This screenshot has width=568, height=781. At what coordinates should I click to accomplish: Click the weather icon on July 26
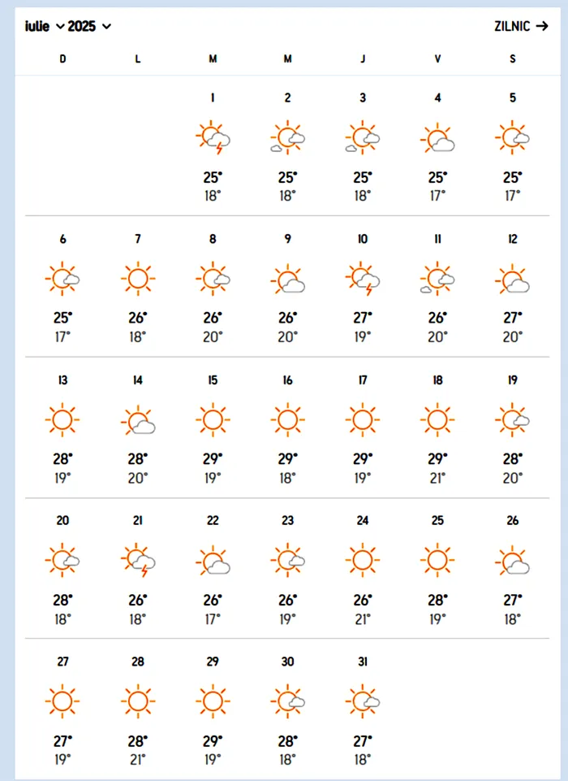coord(513,561)
